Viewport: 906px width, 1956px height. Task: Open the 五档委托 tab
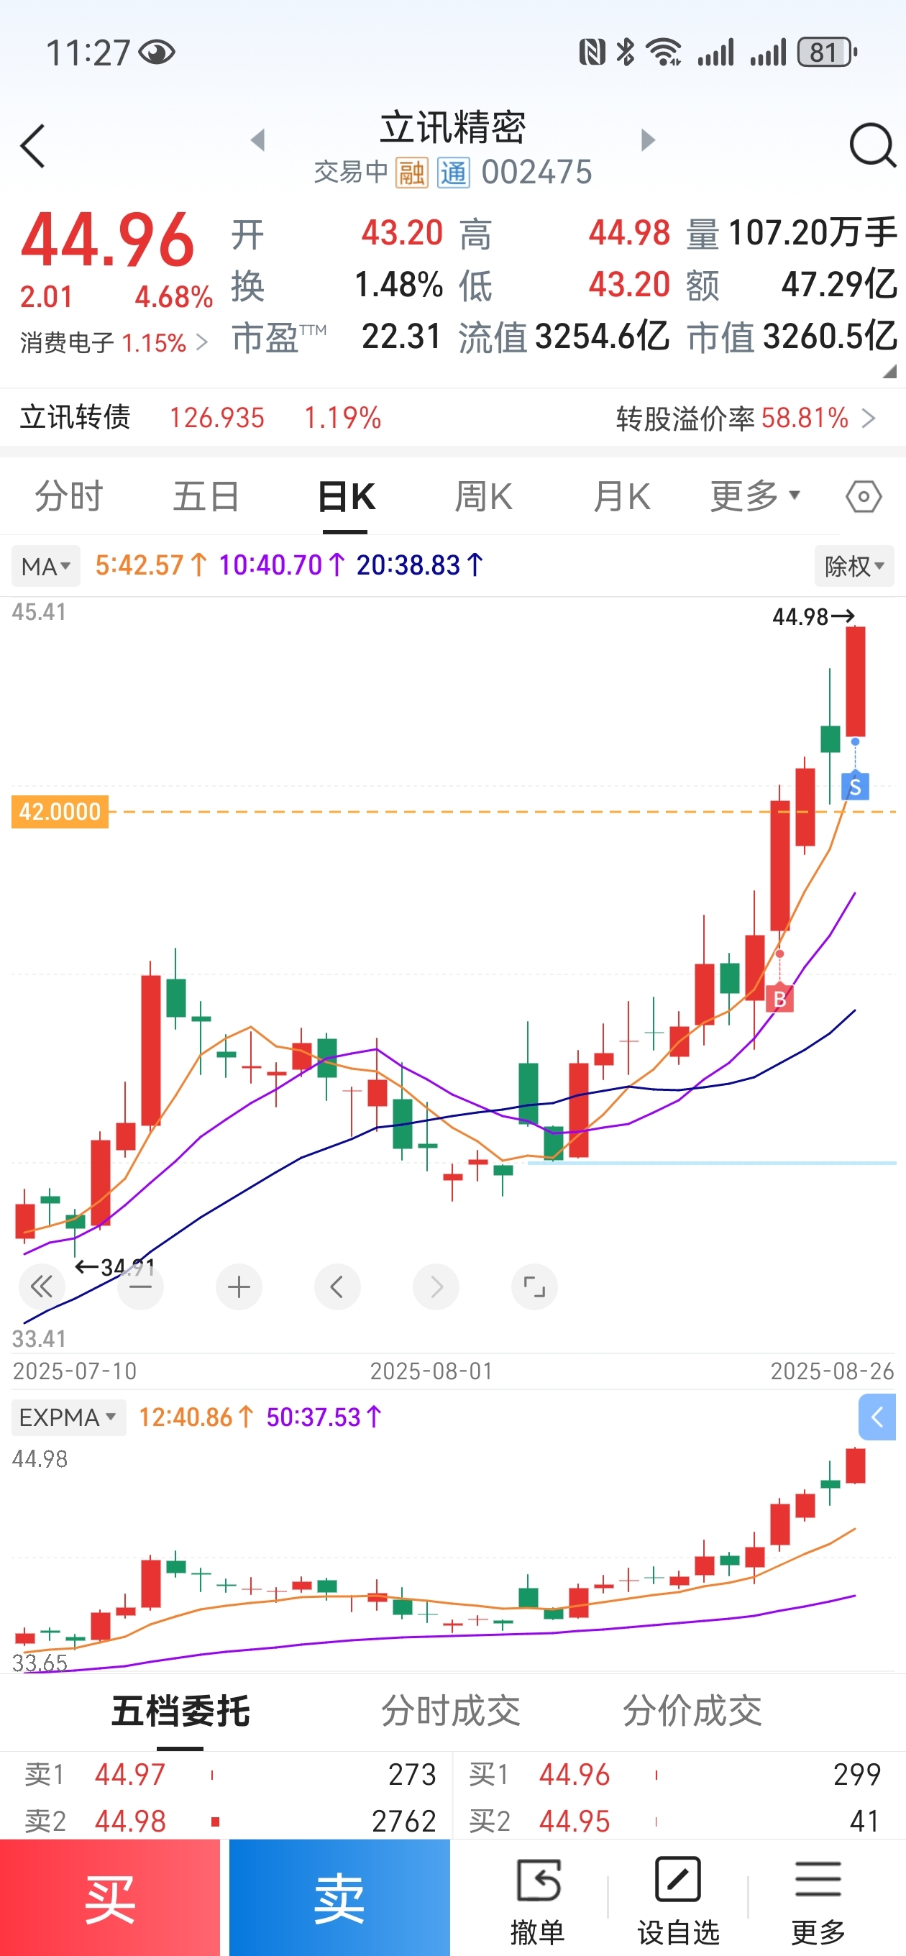180,1711
